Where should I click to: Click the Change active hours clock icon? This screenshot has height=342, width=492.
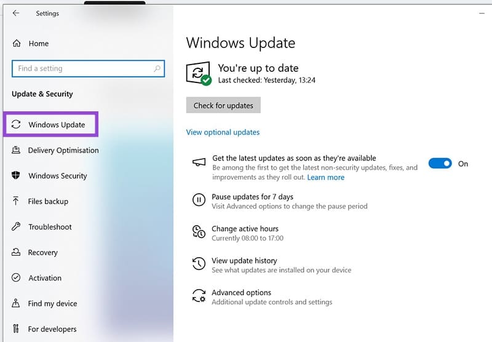(x=199, y=232)
